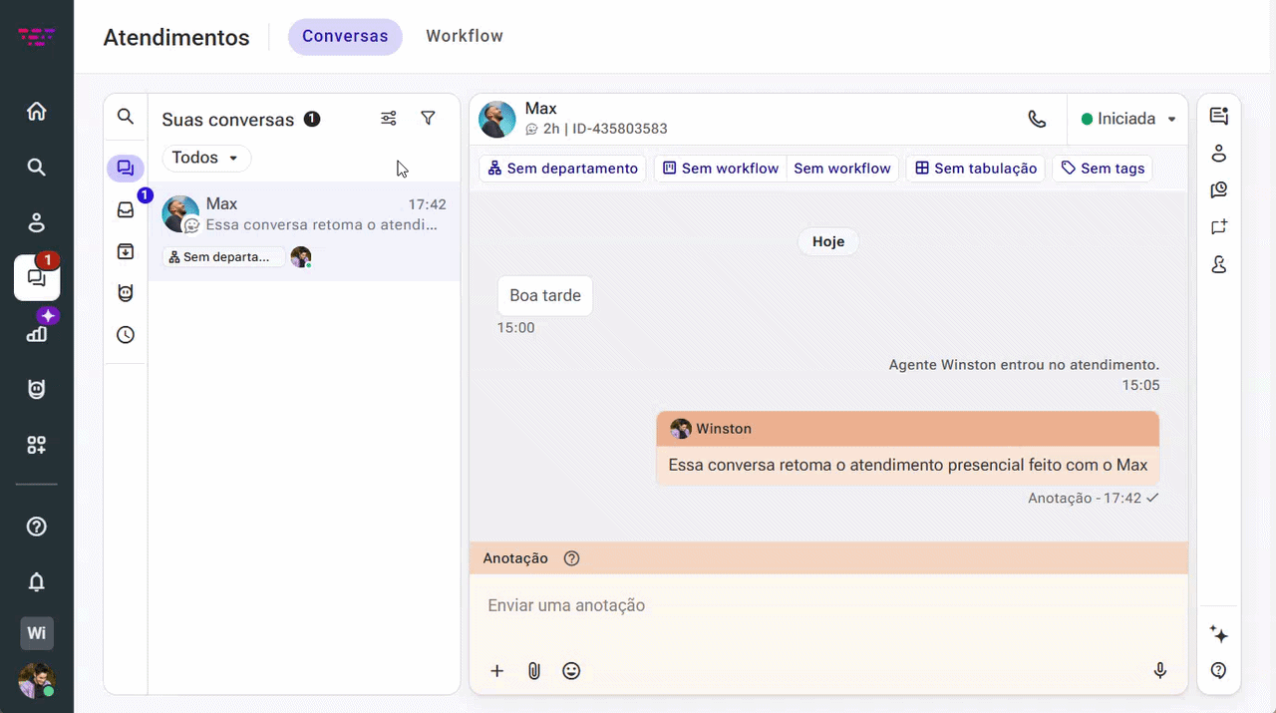The image size is (1276, 713).
Task: Open the notifications bell in sidebar
Action: coord(37,581)
